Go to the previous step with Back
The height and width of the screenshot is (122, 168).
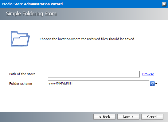104,117
